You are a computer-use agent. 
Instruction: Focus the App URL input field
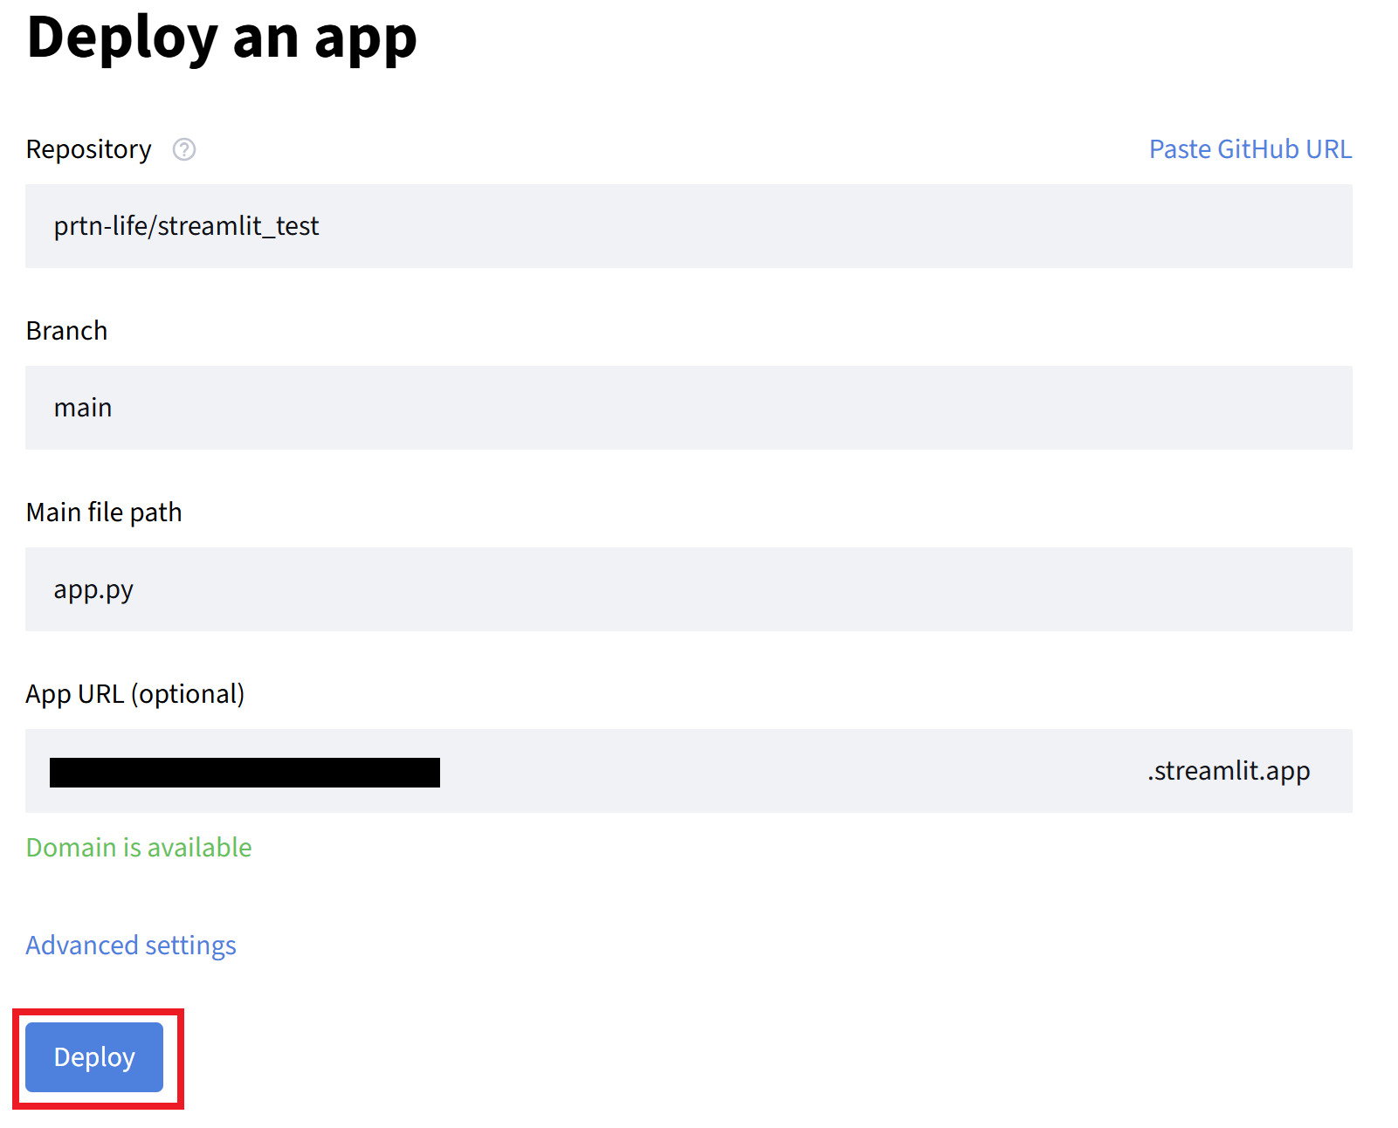tap(786, 771)
